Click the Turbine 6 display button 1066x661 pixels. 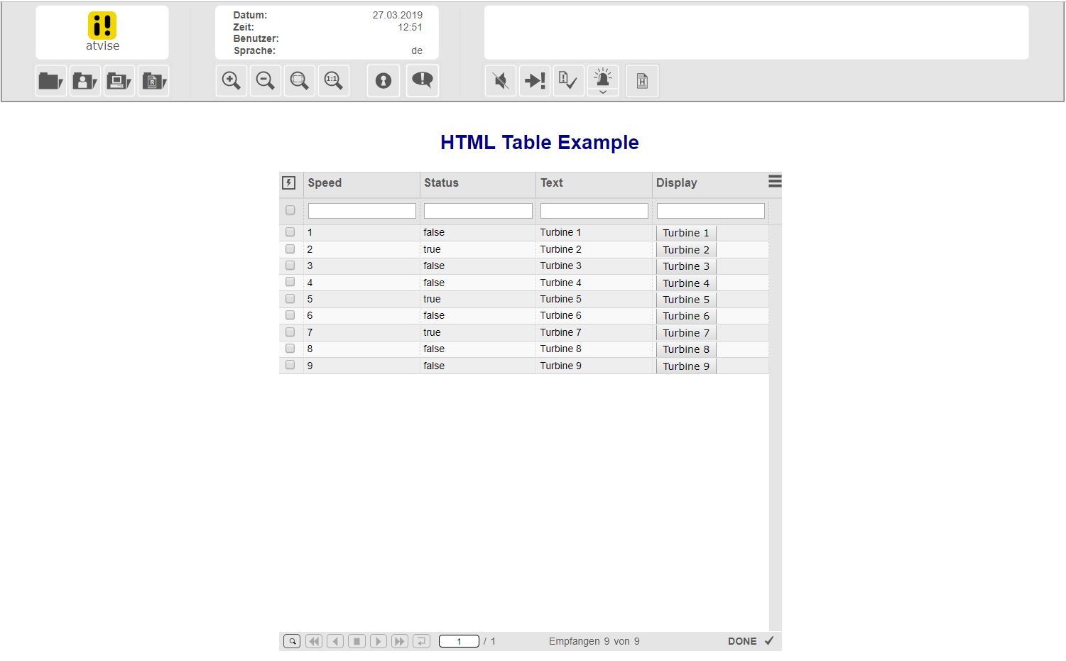point(686,316)
